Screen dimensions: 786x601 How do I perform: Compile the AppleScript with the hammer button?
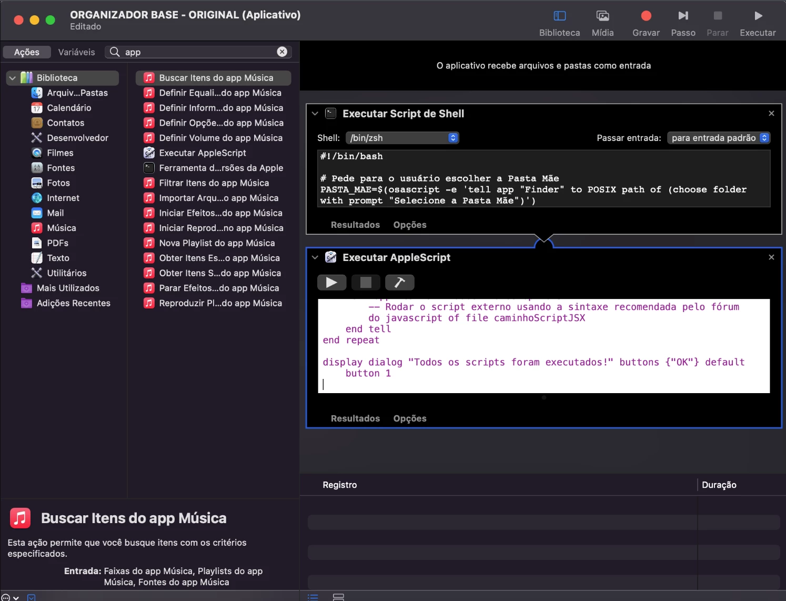point(400,283)
